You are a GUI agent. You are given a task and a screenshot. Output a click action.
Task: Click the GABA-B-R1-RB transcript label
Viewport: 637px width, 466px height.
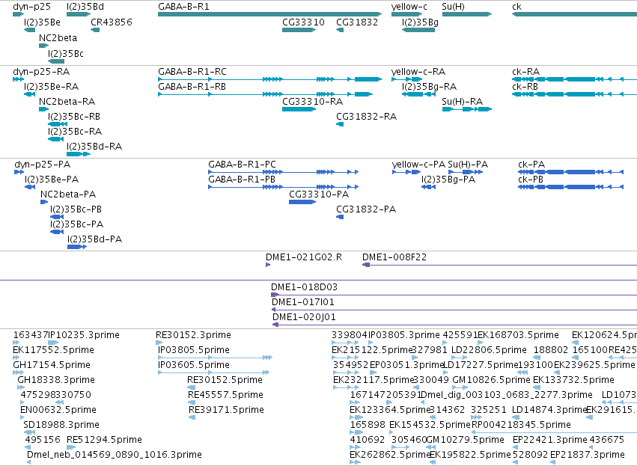pos(192,87)
